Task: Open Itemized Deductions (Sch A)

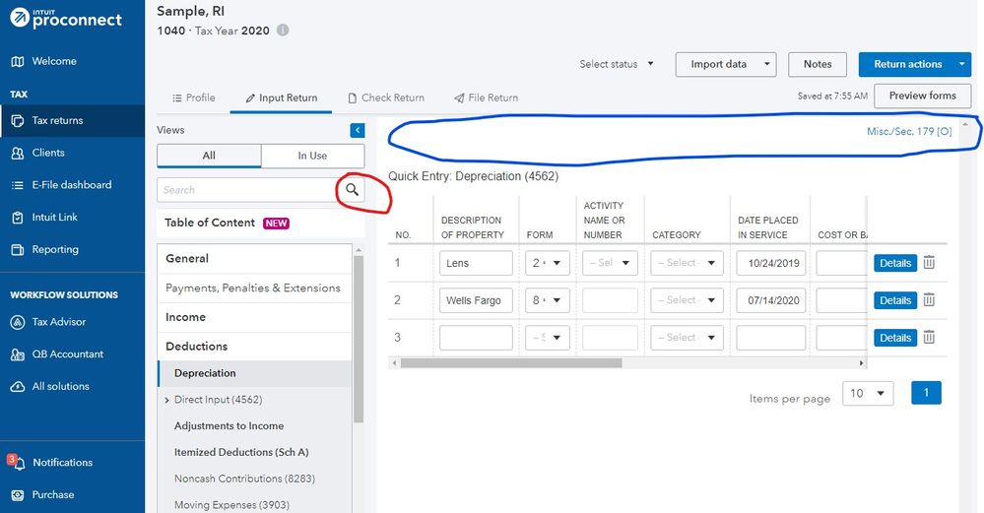Action: point(241,452)
